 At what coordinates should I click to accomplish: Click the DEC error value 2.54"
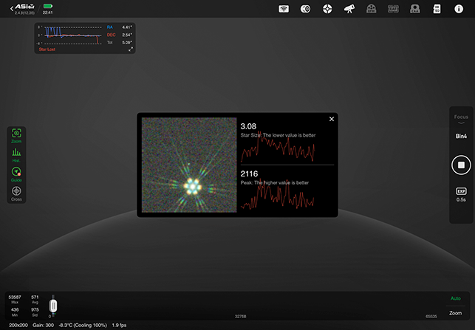click(127, 35)
